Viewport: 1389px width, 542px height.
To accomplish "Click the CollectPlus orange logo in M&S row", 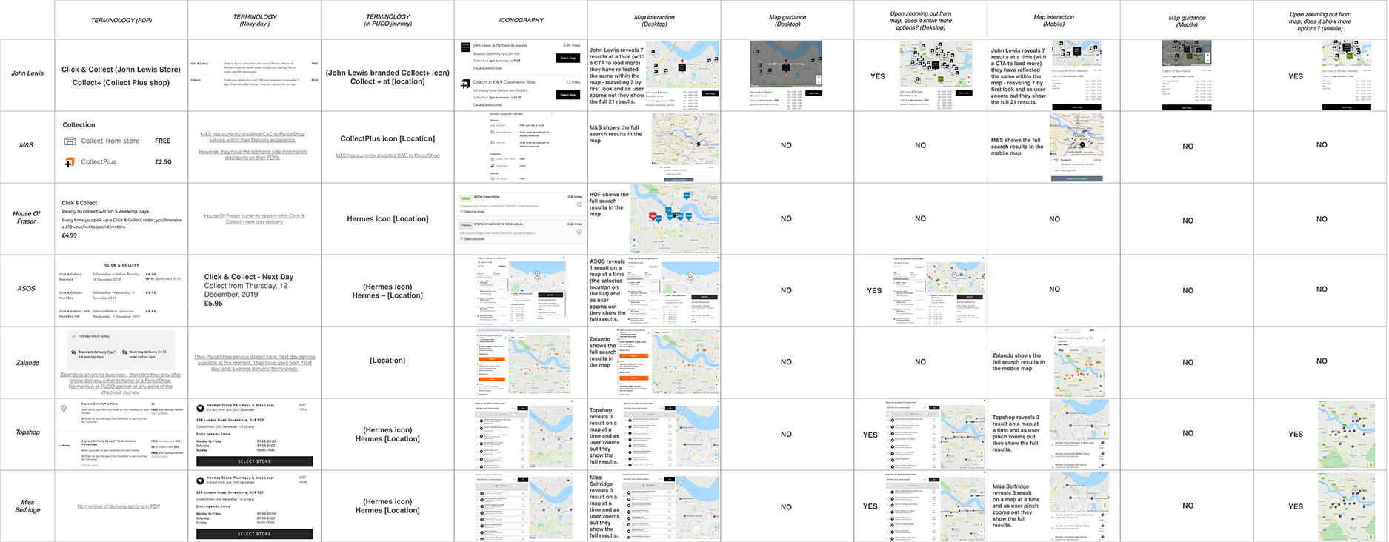I will [x=69, y=162].
